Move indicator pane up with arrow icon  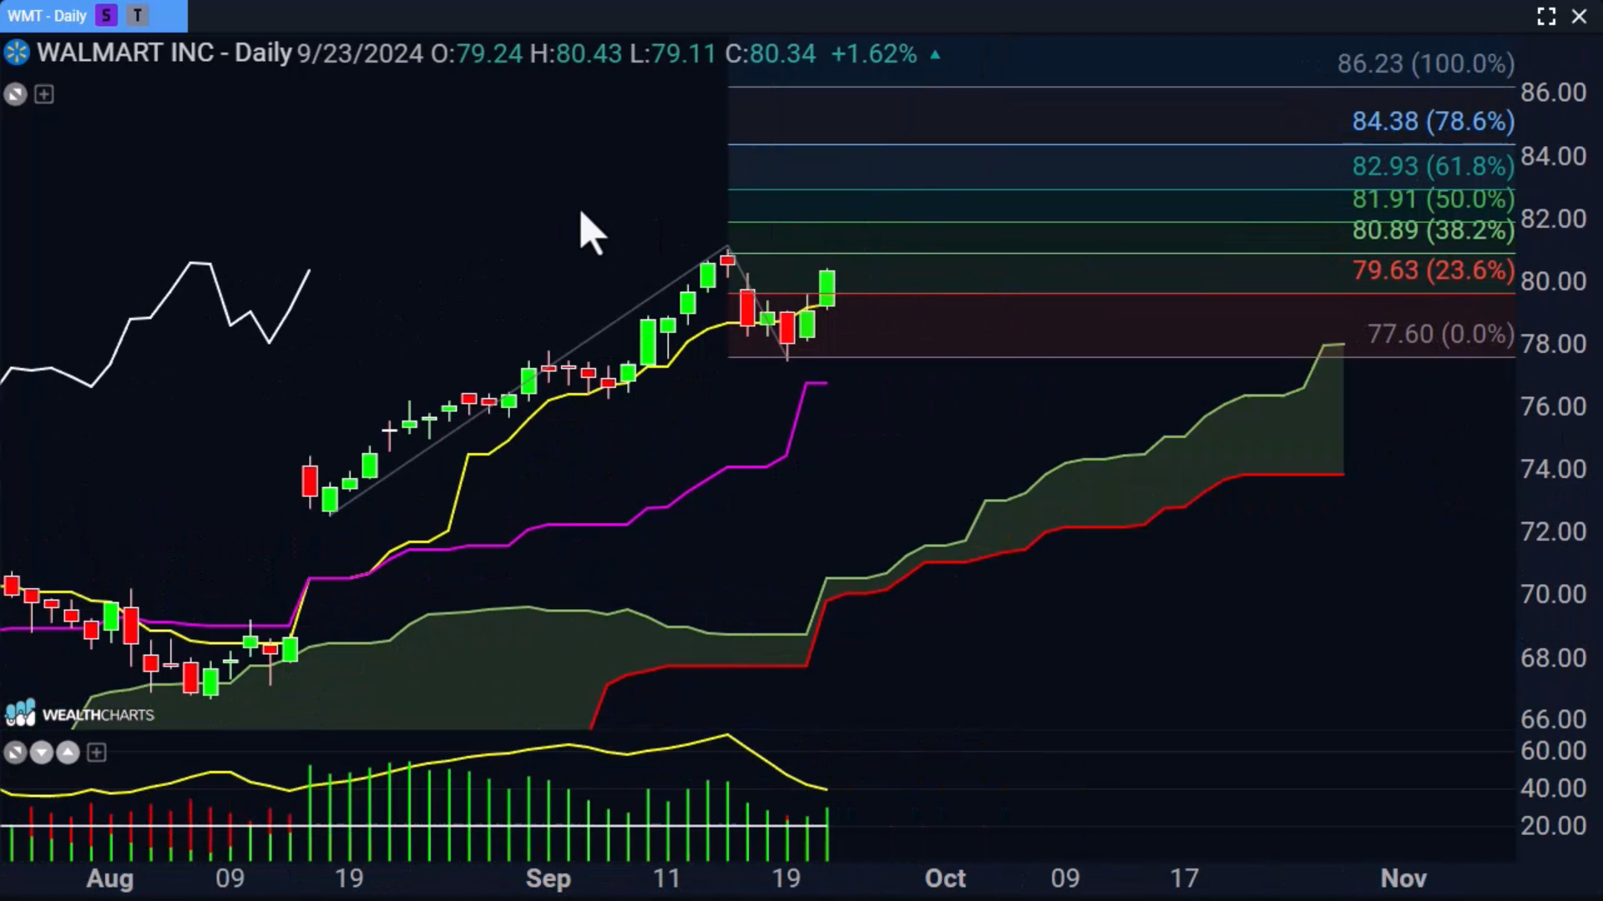pyautogui.click(x=68, y=753)
